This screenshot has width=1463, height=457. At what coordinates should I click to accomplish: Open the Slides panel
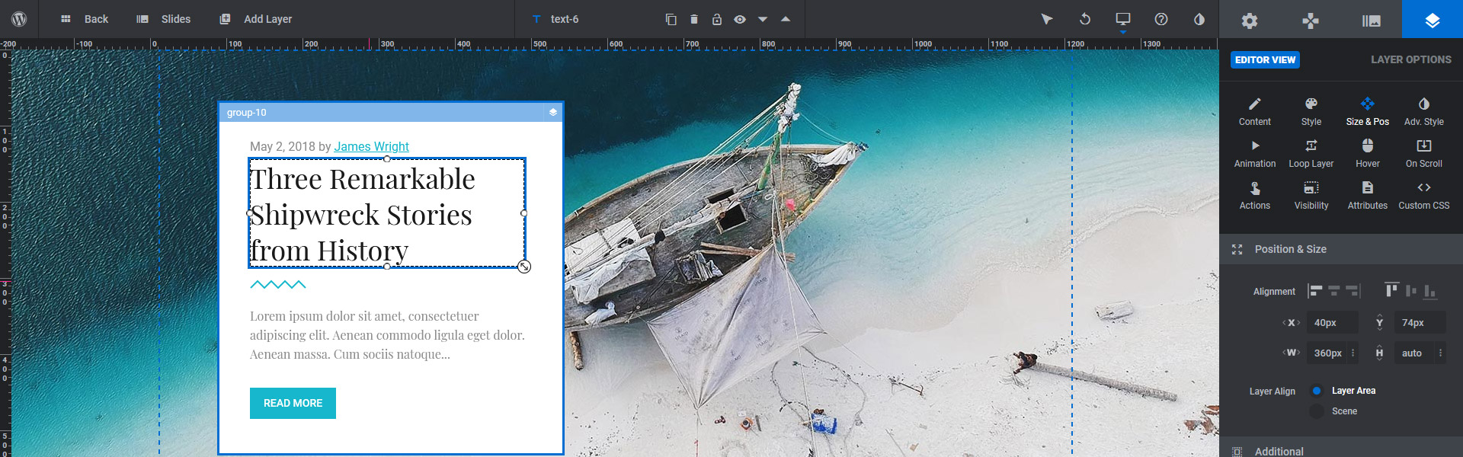coord(164,19)
